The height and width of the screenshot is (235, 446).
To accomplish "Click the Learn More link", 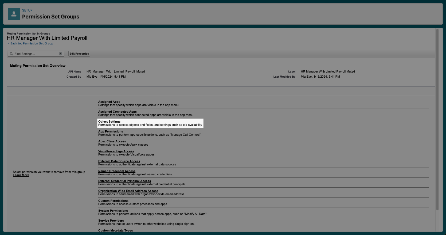I will click(21, 175).
